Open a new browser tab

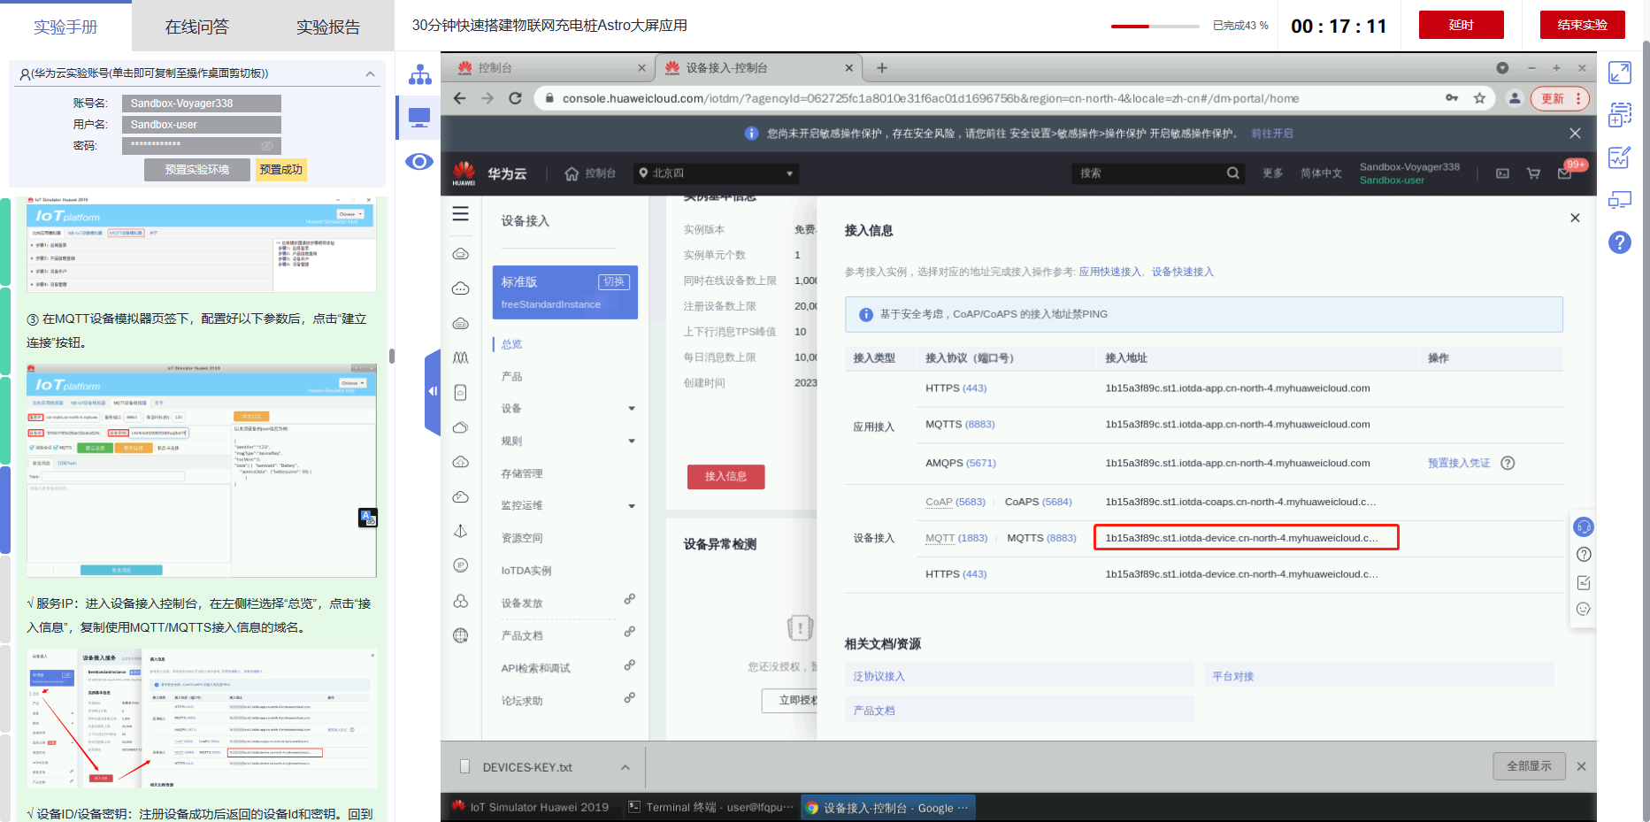(x=882, y=68)
